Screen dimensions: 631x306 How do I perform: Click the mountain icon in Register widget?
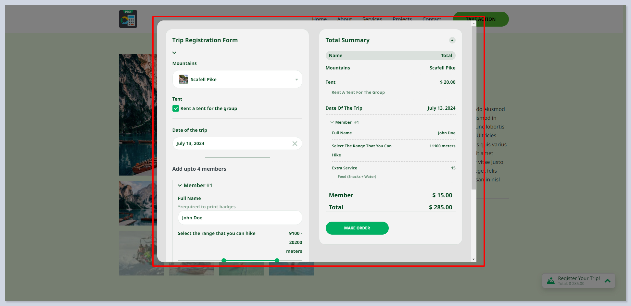click(x=550, y=281)
